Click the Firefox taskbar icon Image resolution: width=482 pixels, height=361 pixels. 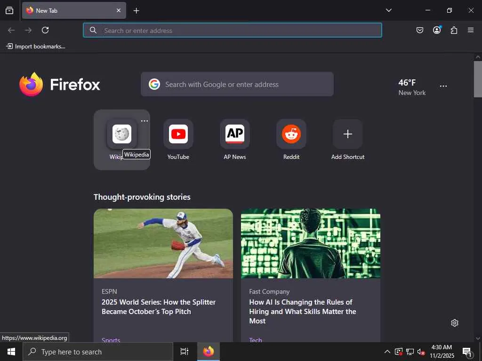click(x=209, y=352)
